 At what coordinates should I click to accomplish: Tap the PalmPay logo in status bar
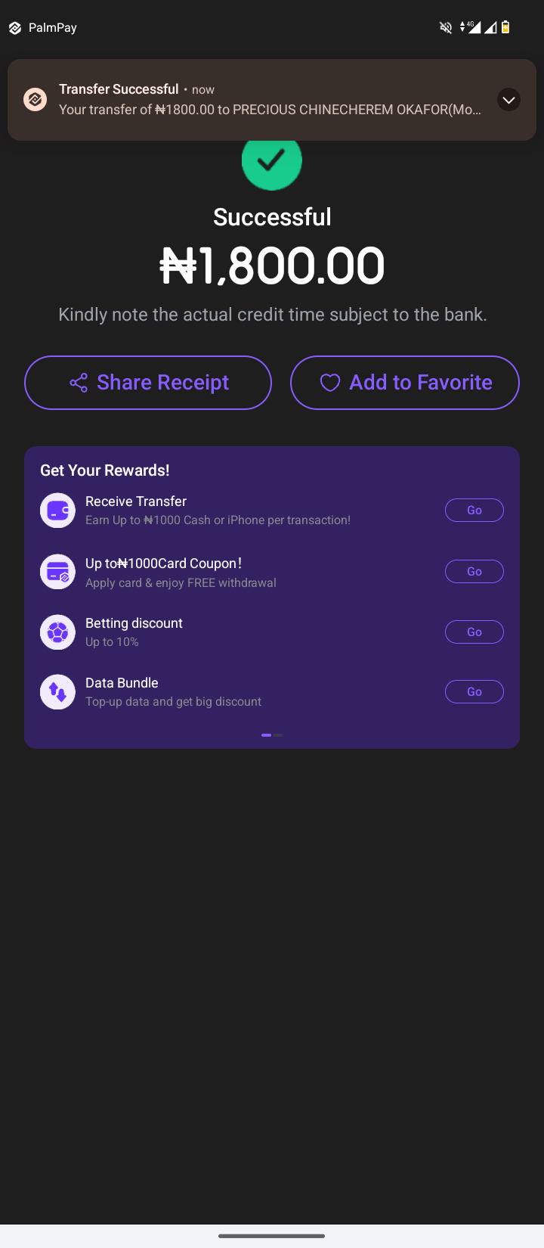[x=14, y=28]
